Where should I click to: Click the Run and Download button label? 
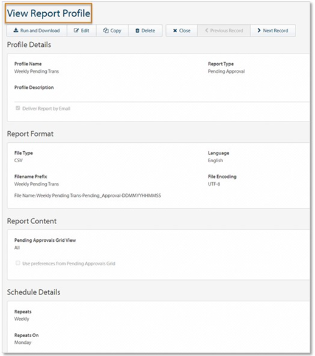(x=40, y=30)
